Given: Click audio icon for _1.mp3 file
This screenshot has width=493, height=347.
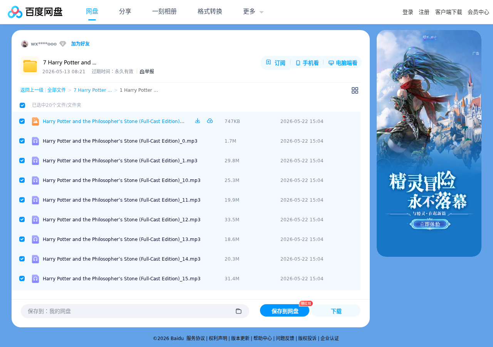Looking at the screenshot, I should click(35, 160).
